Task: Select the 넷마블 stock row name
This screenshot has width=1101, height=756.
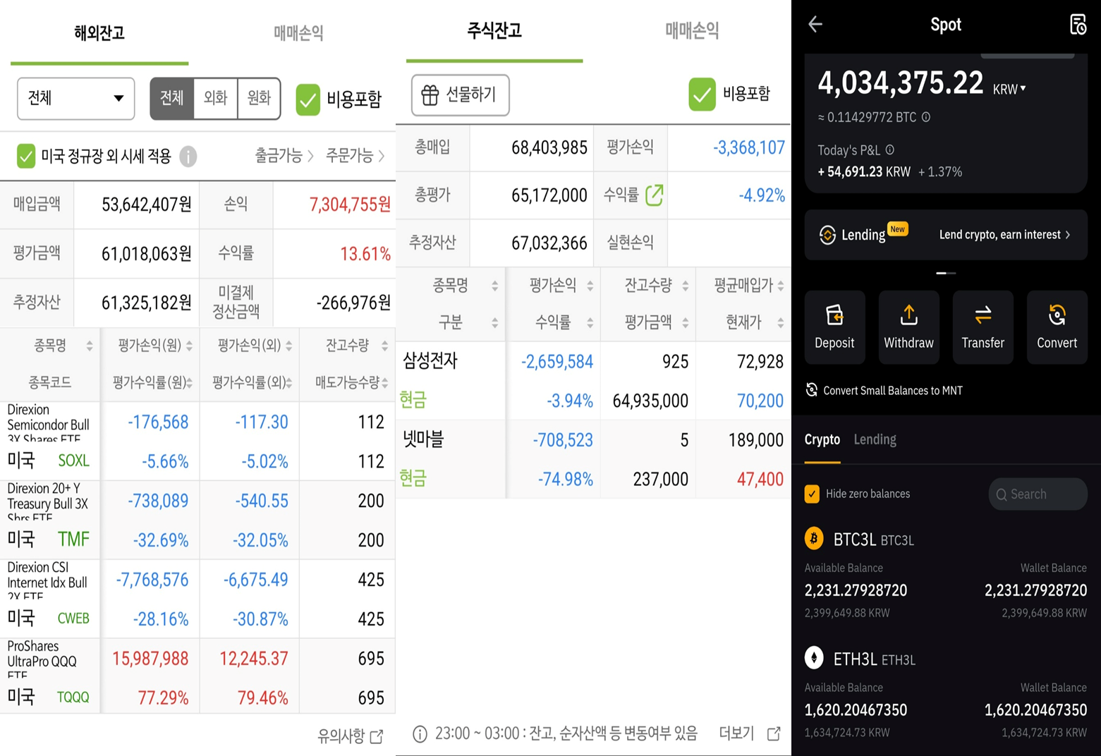Action: (423, 439)
